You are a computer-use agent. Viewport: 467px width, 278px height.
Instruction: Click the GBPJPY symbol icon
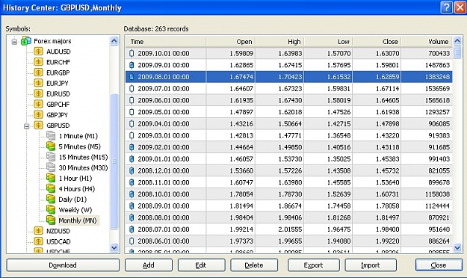coord(38,115)
